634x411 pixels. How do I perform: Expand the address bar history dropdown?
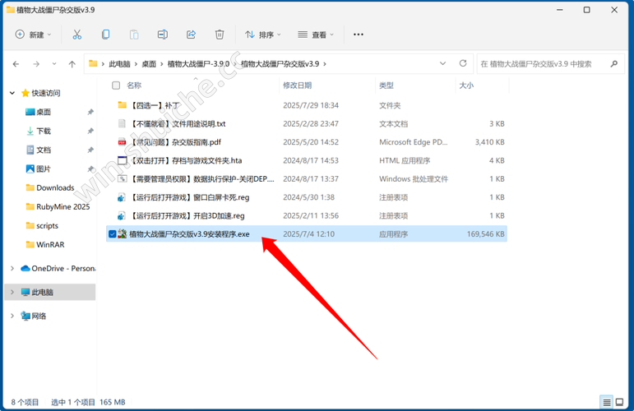tap(442, 63)
